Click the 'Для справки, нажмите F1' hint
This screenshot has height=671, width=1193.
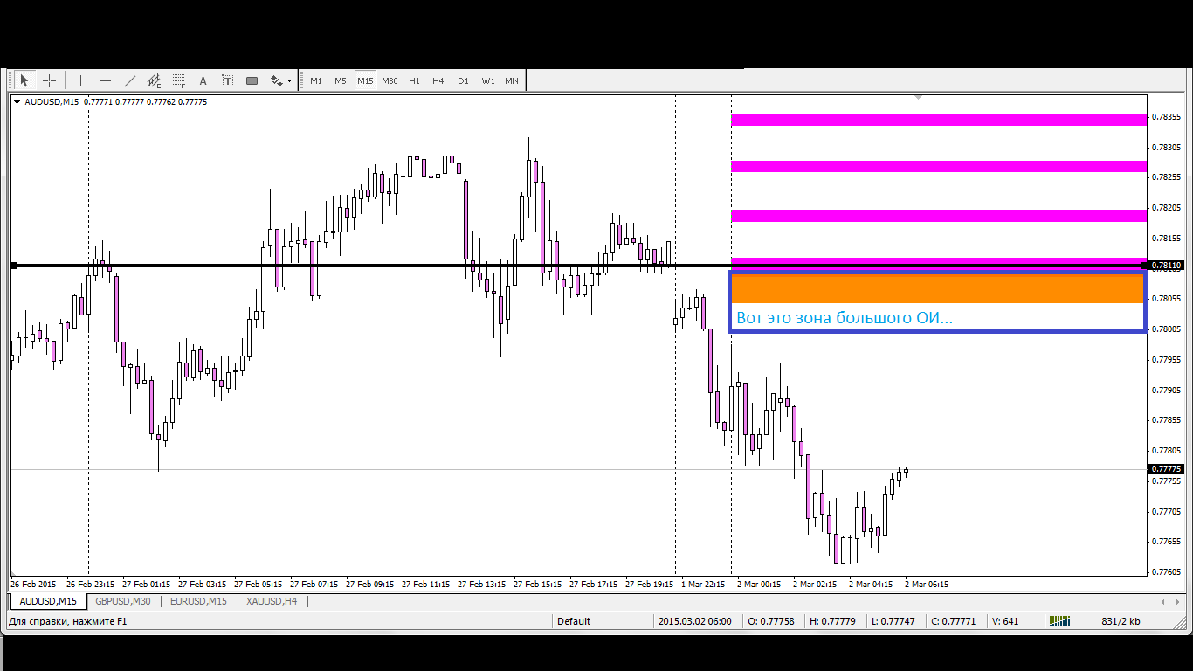[68, 621]
